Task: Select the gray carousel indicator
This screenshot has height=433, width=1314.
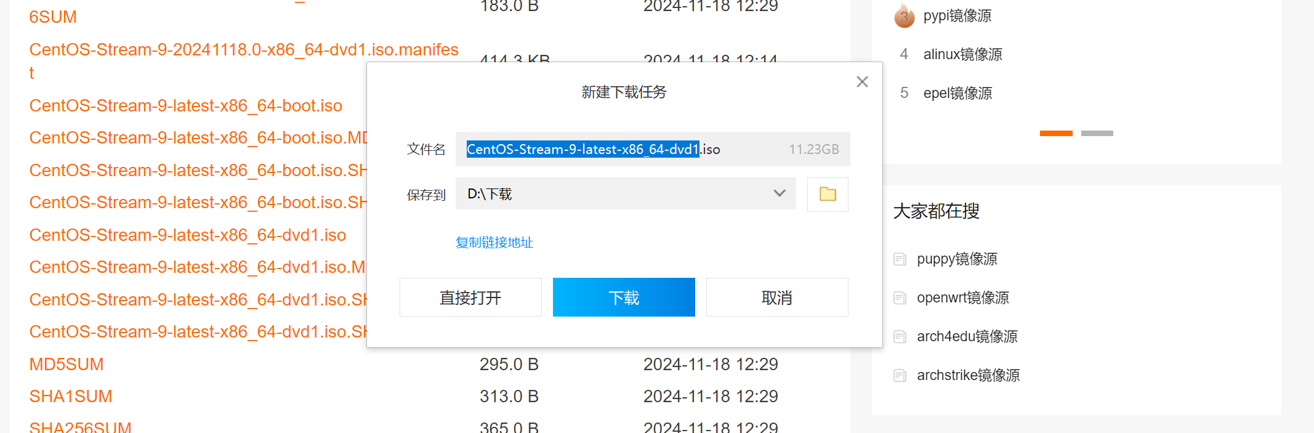Action: [1097, 133]
